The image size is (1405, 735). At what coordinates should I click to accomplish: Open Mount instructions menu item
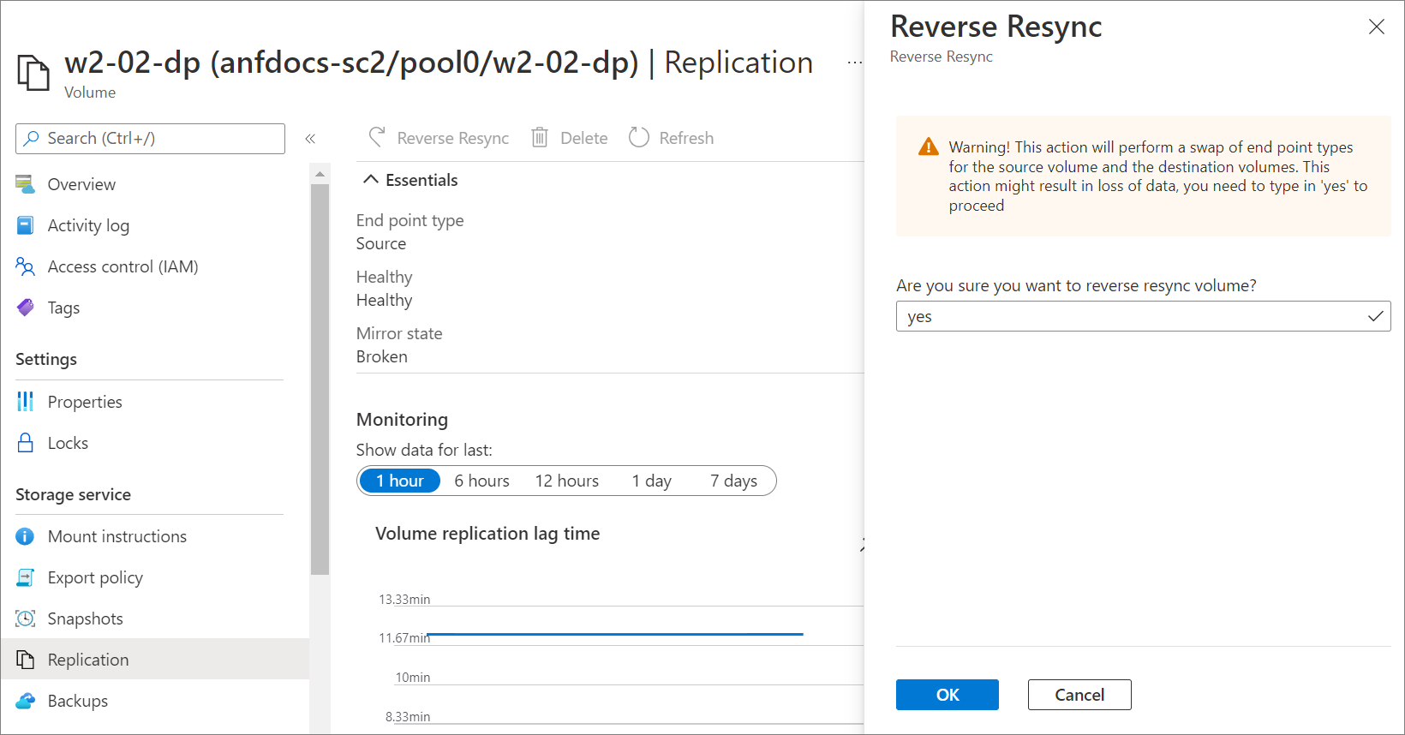tap(117, 536)
